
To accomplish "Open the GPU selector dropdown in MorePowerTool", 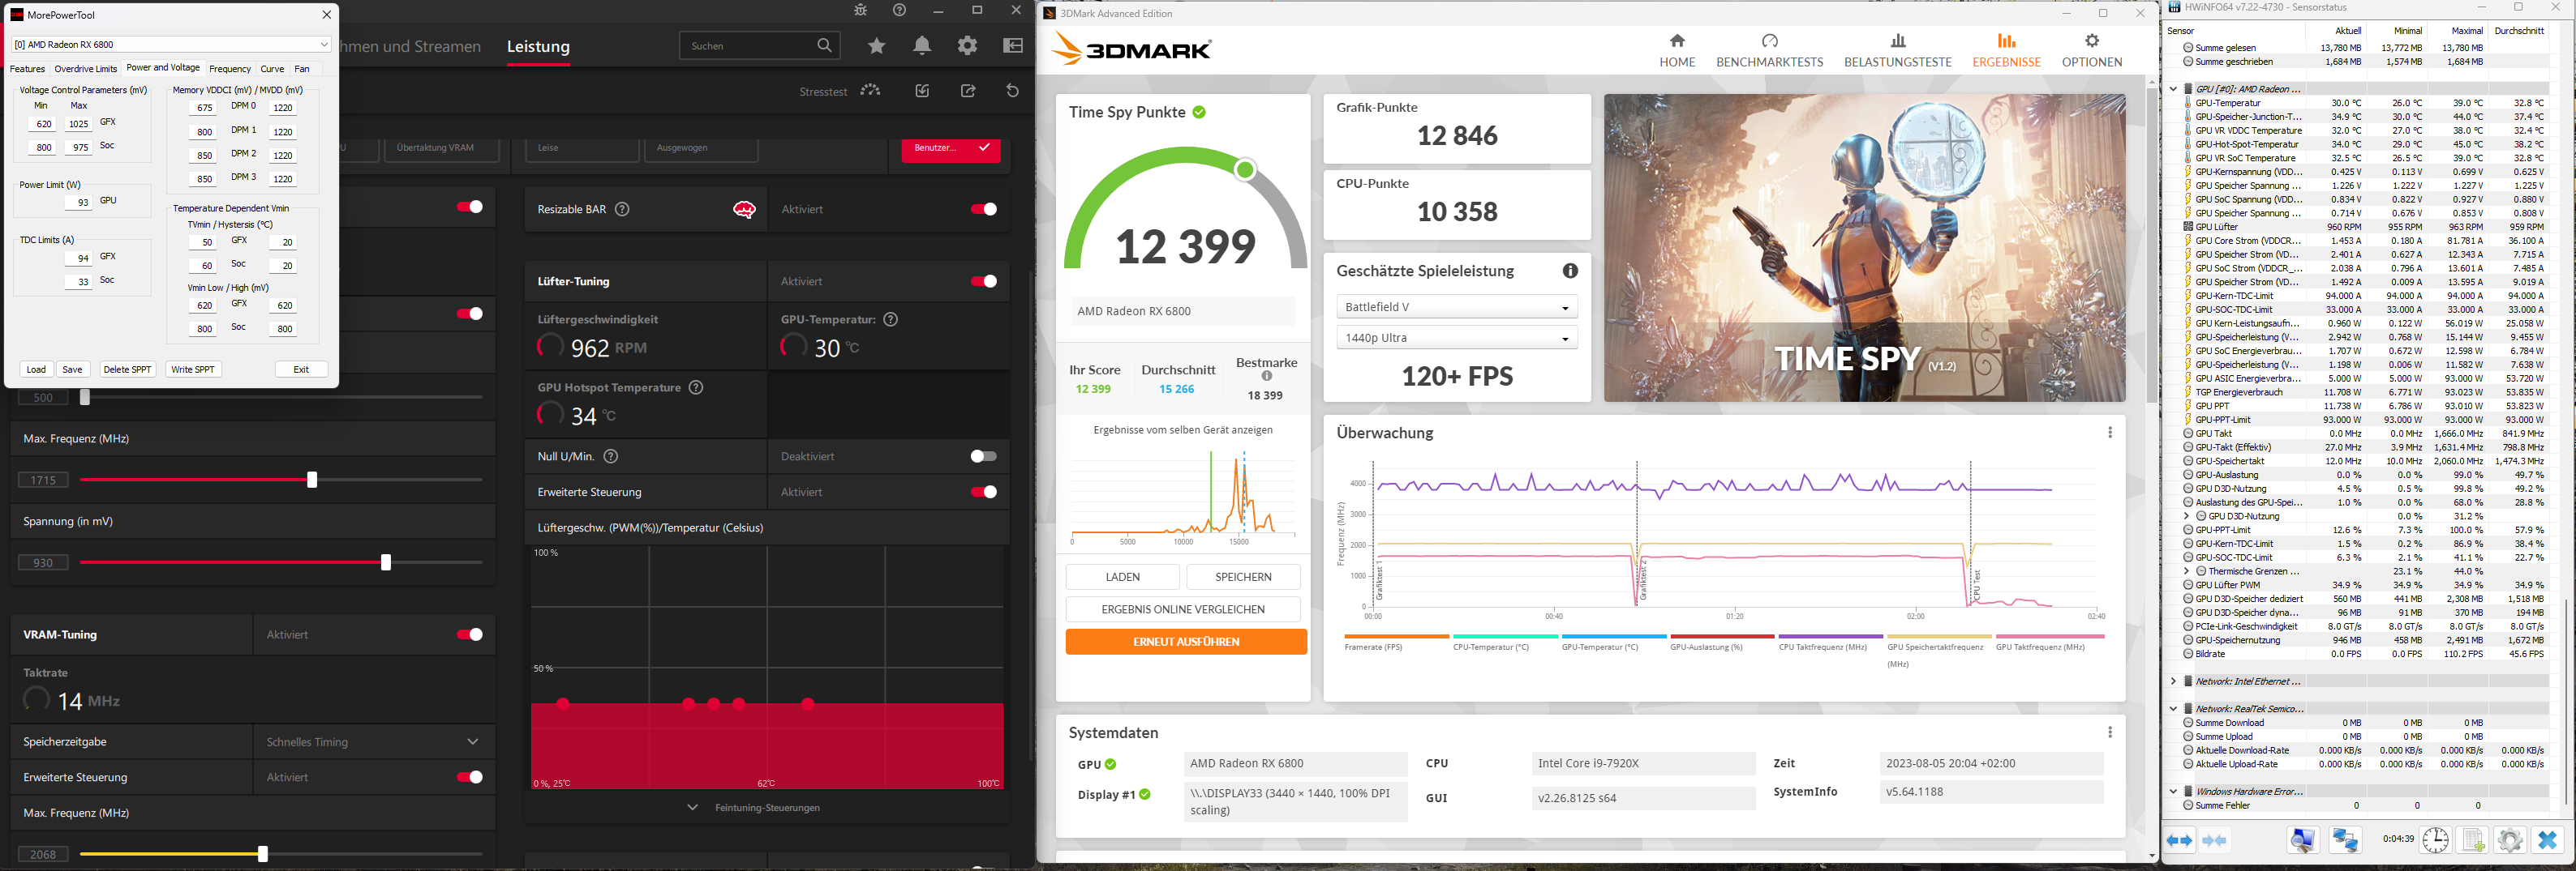I will (171, 44).
